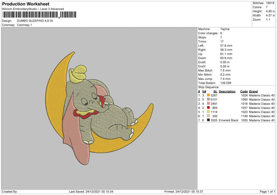277x195 pixels.
Task: Click the Production Worksheet title
Action: tap(25, 4)
